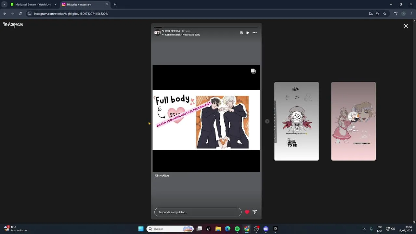Viewport: 416px width, 234px height.
Task: Change the ESP LAA keyboard language
Action: [x=380, y=229]
